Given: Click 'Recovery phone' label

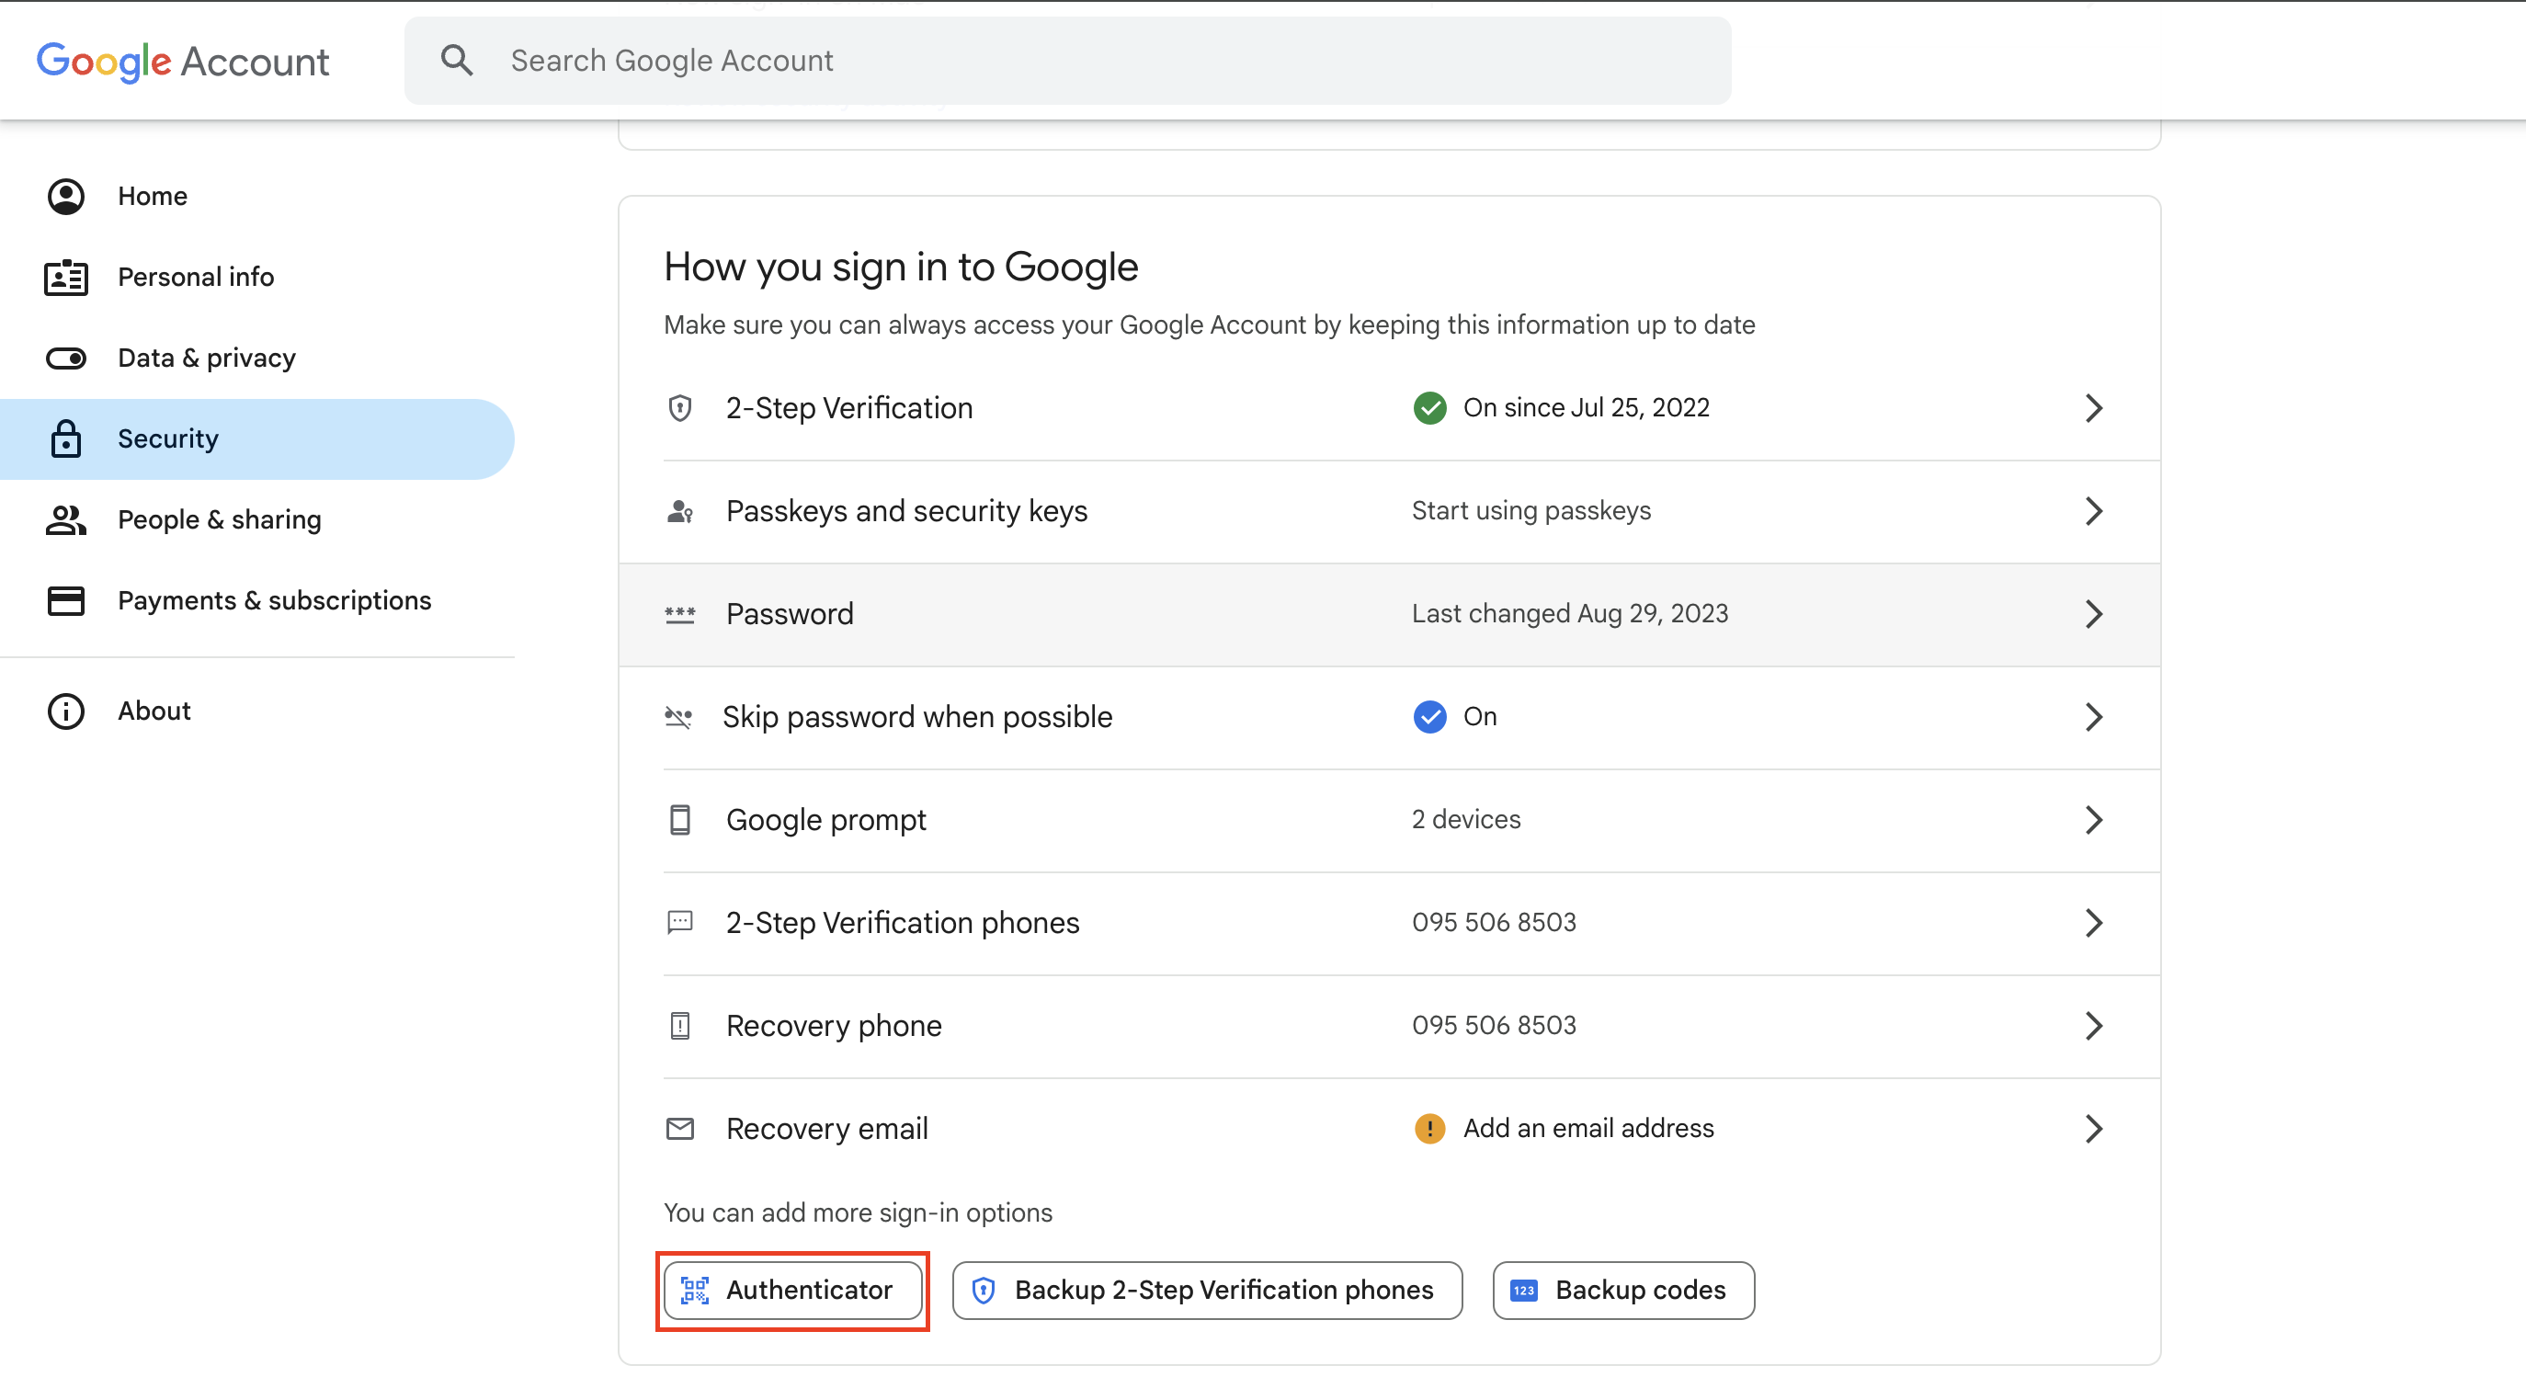Looking at the screenshot, I should [834, 1026].
